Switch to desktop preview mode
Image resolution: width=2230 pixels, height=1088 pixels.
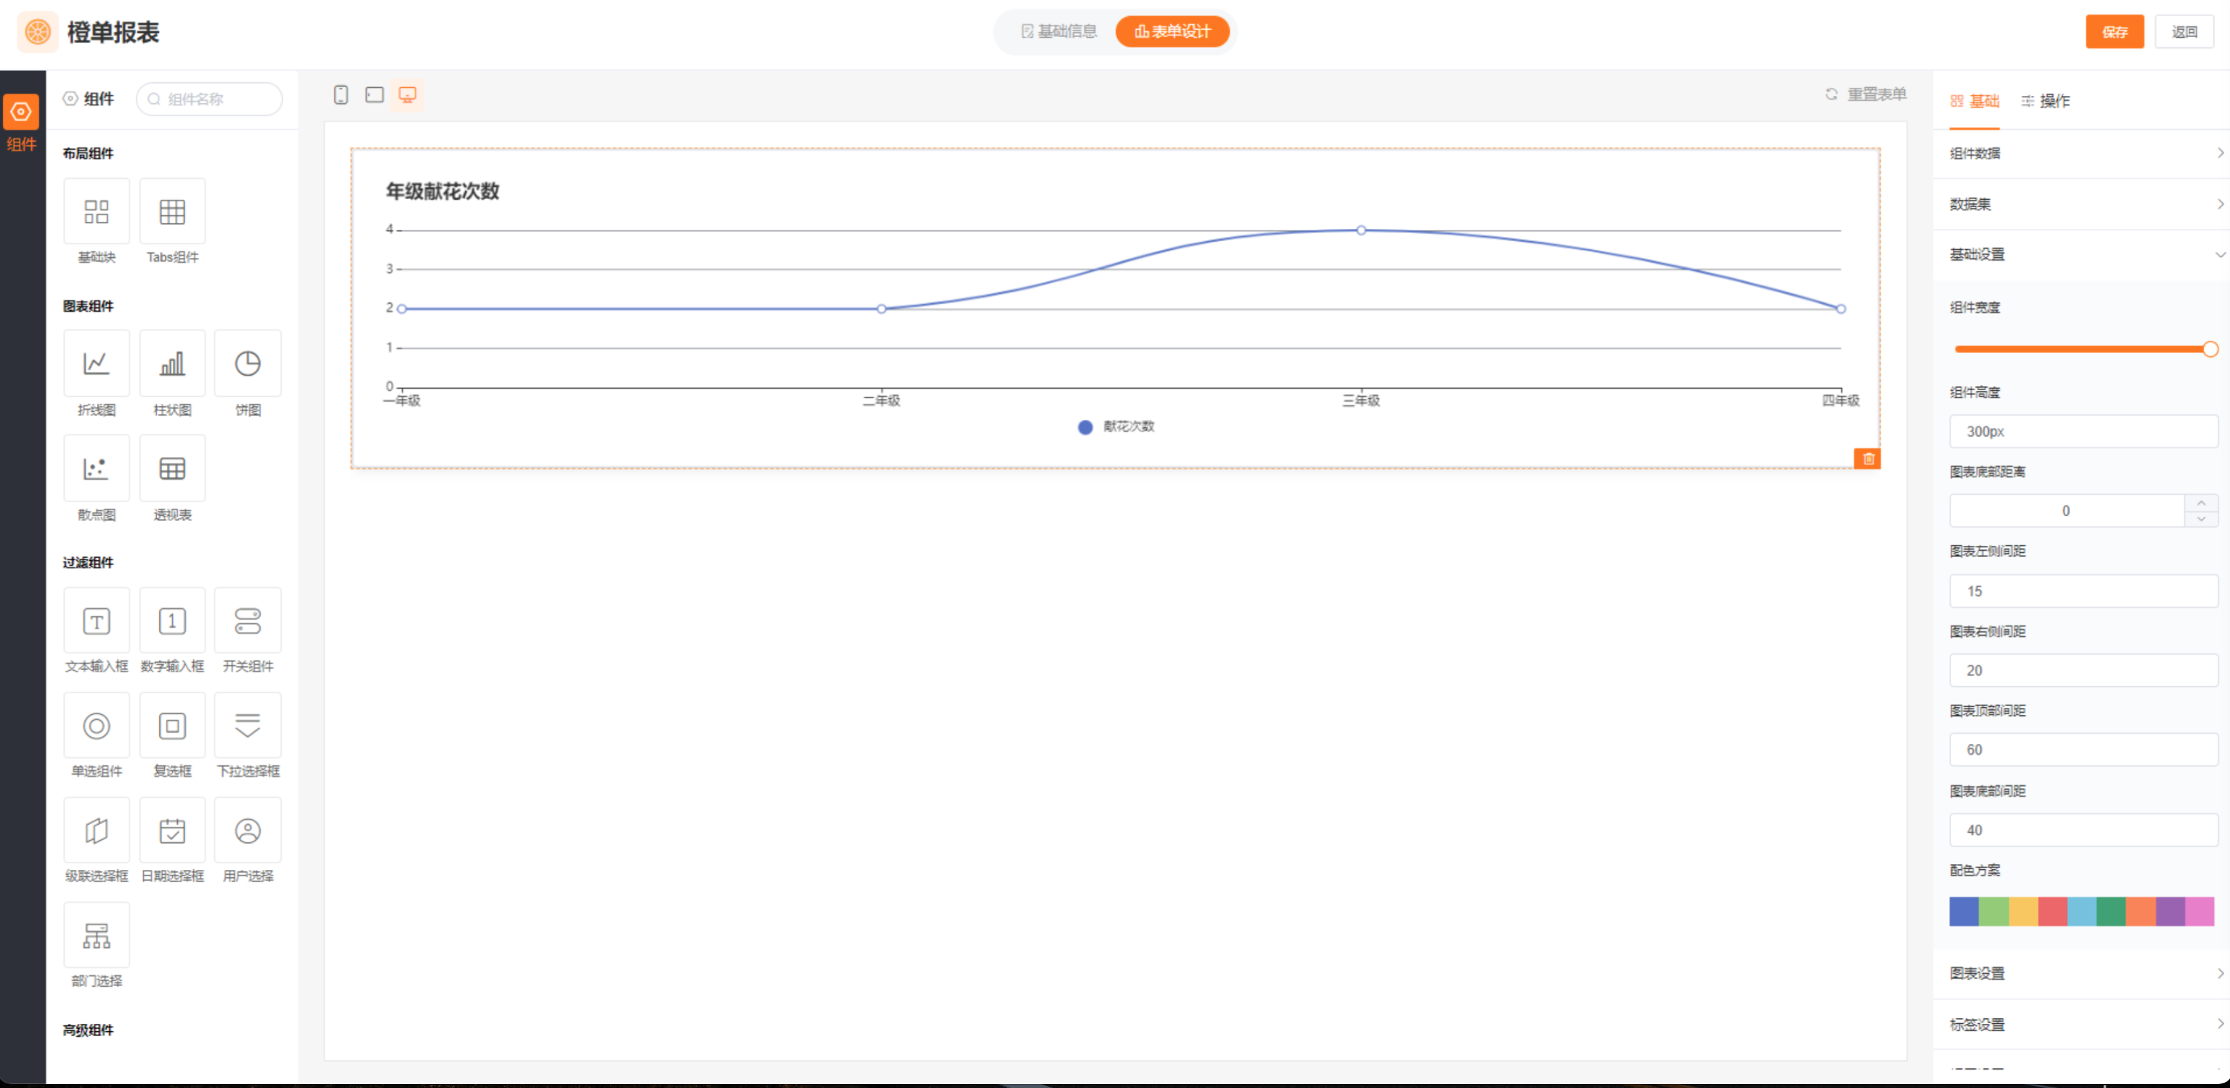point(408,94)
